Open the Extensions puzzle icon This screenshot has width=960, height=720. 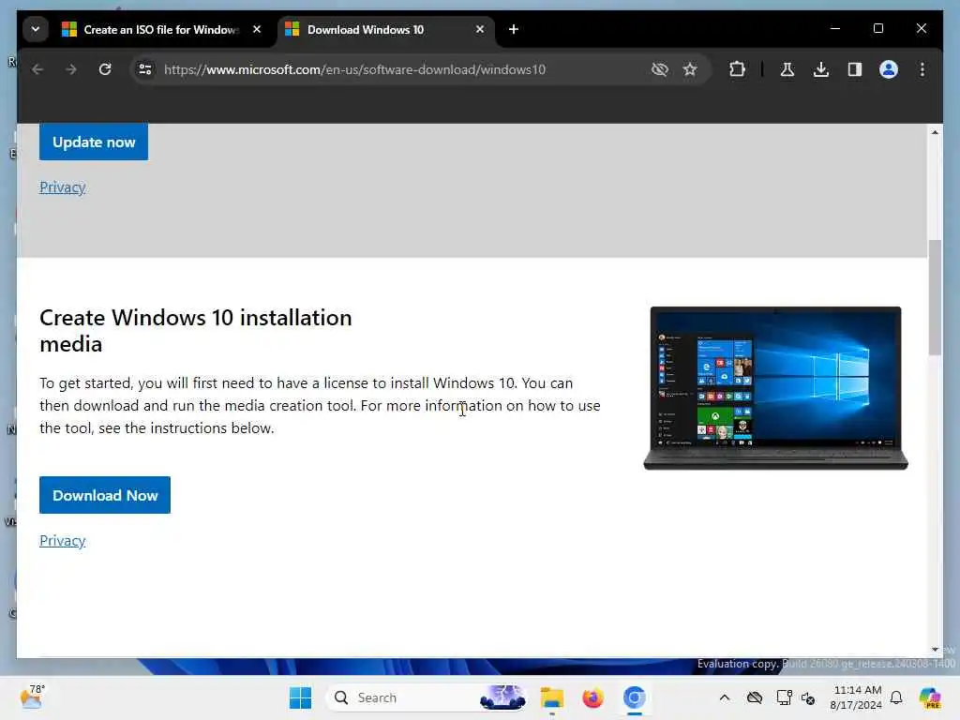[x=737, y=69]
